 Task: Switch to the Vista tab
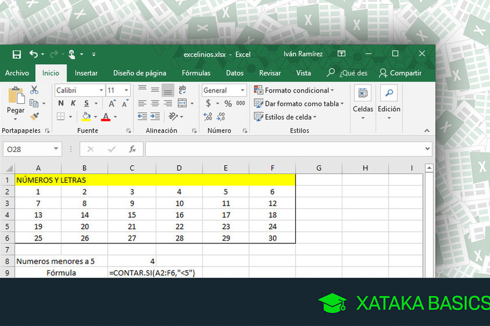pos(303,73)
